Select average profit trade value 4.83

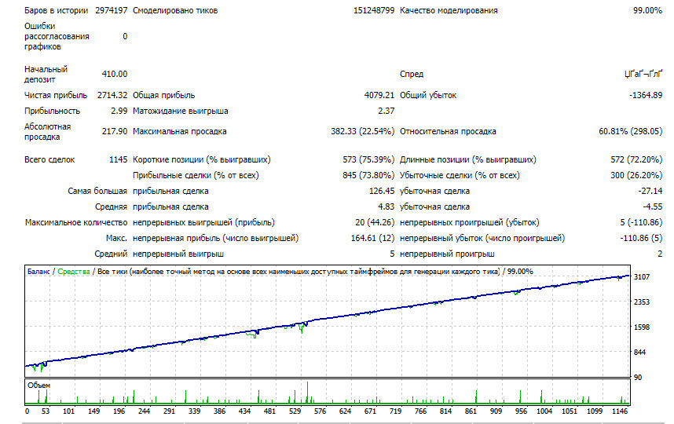coord(386,207)
